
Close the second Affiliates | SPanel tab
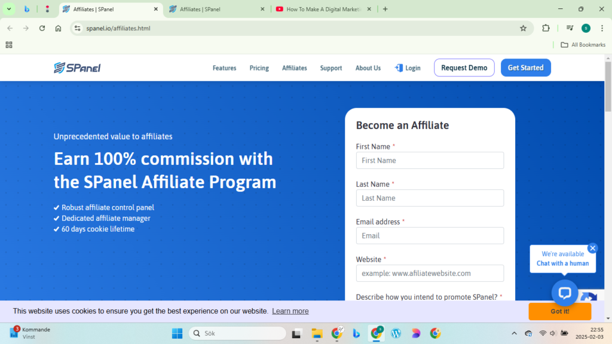262,9
